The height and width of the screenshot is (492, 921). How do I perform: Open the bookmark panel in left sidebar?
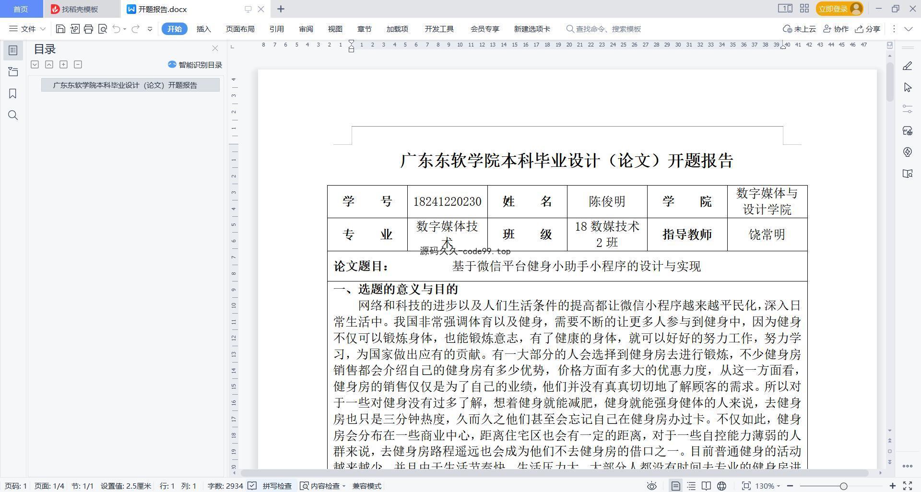(13, 94)
